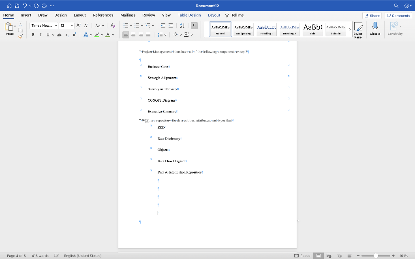Expand the styles gallery arrow
This screenshot has height=259, width=415.
coord(350,29)
